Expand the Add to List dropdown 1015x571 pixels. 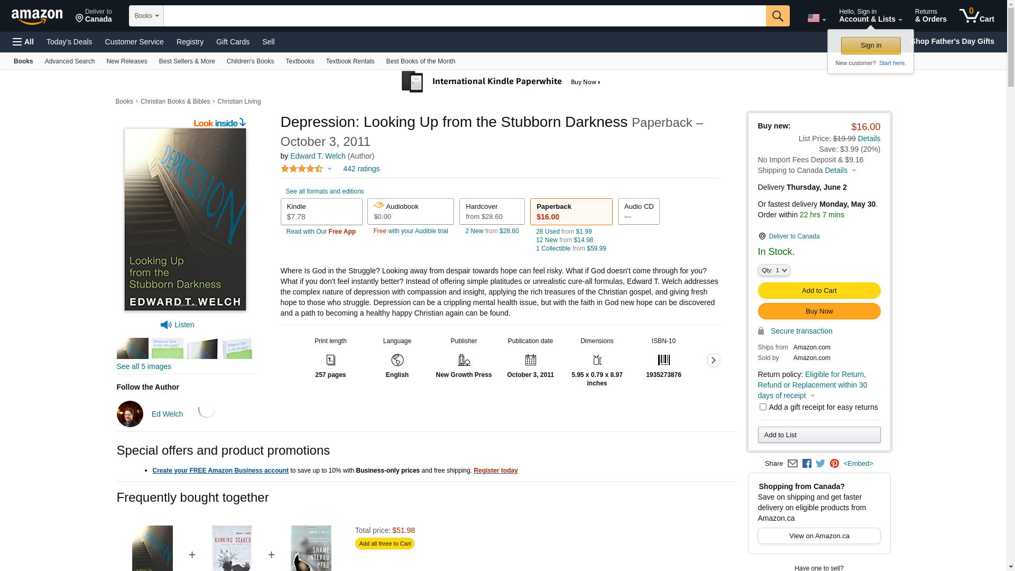click(x=819, y=435)
